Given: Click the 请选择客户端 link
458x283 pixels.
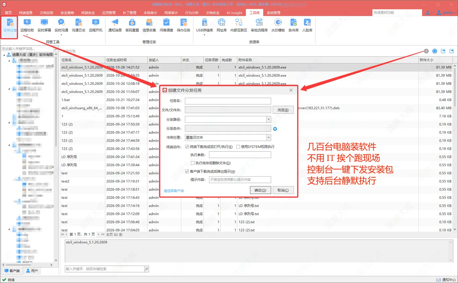Looking at the screenshot, I should click(x=174, y=191).
